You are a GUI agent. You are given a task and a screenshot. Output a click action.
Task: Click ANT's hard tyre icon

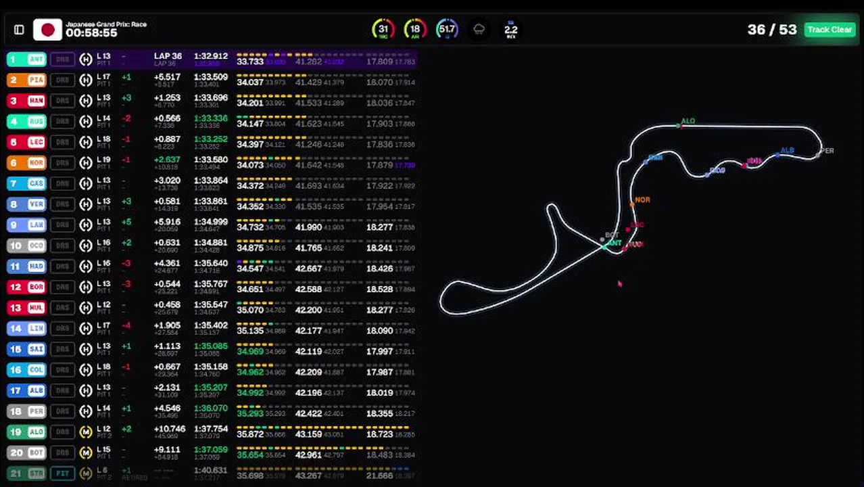click(86, 60)
